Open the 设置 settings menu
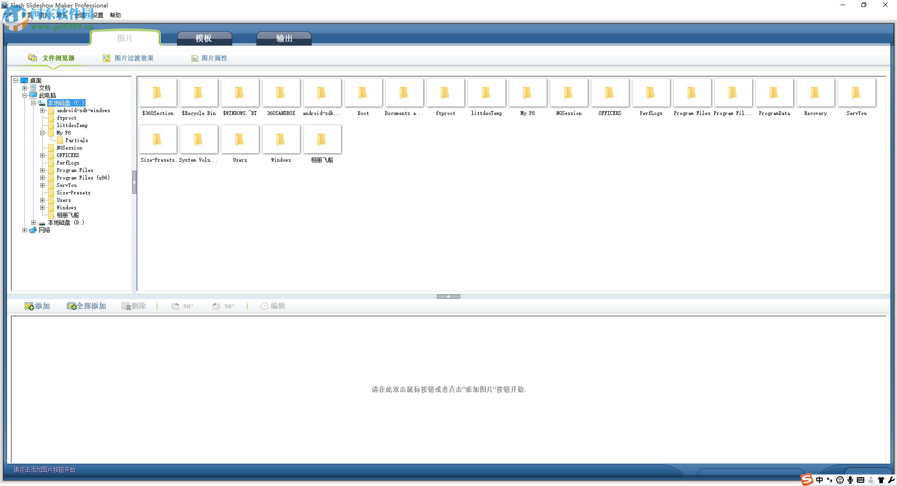This screenshot has height=486, width=897. click(98, 15)
